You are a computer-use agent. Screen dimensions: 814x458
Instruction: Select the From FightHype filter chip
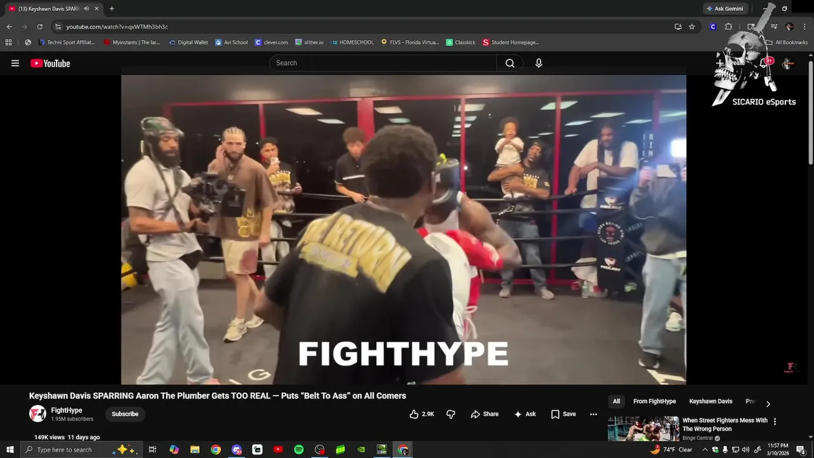(x=654, y=401)
